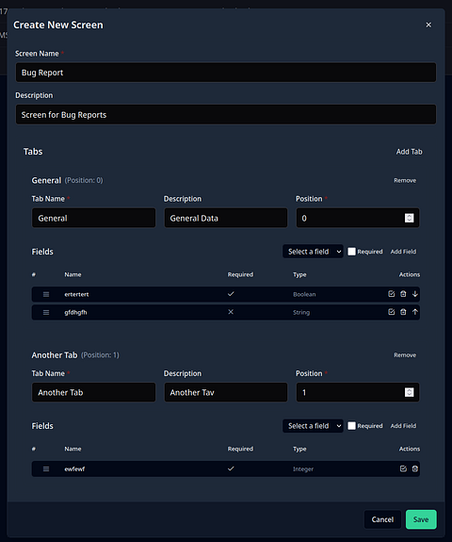
Task: Move ertertert field down
Action: click(415, 294)
